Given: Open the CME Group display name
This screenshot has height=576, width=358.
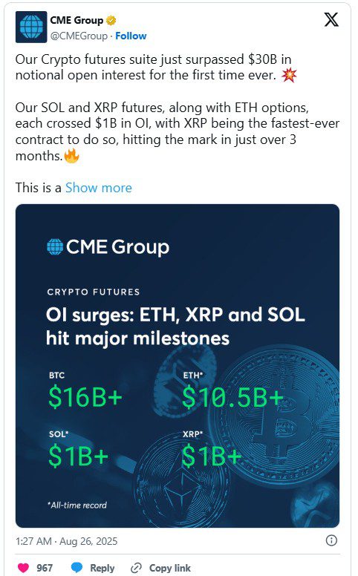Looking at the screenshot, I should tap(77, 21).
